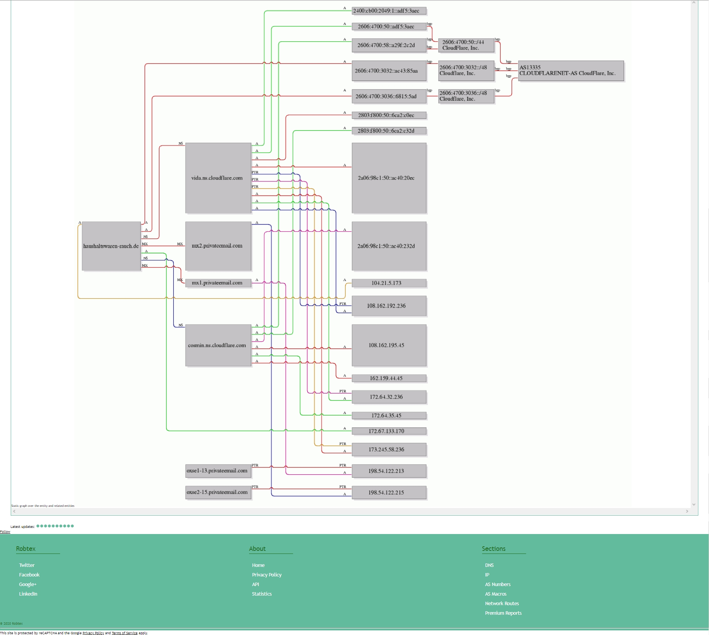The width and height of the screenshot is (709, 635).
Task: Click the 2400:cb00:2049:1::adf5:3aec node
Action: (389, 11)
